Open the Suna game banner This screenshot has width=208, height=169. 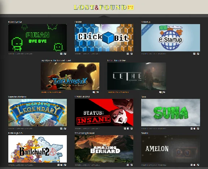point(170,113)
